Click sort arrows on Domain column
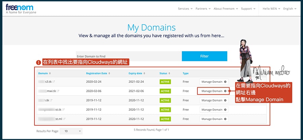Image resolution: width=303 pixels, height=140 pixels. coord(50,73)
